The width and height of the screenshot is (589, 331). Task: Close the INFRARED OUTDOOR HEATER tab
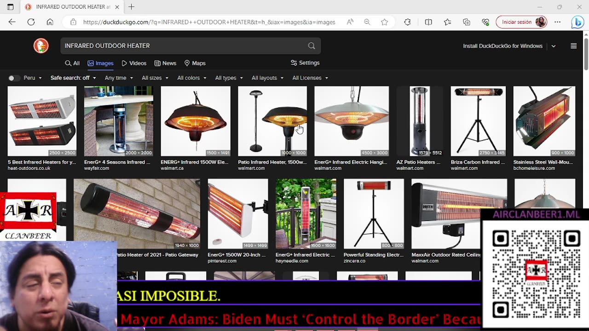[117, 7]
